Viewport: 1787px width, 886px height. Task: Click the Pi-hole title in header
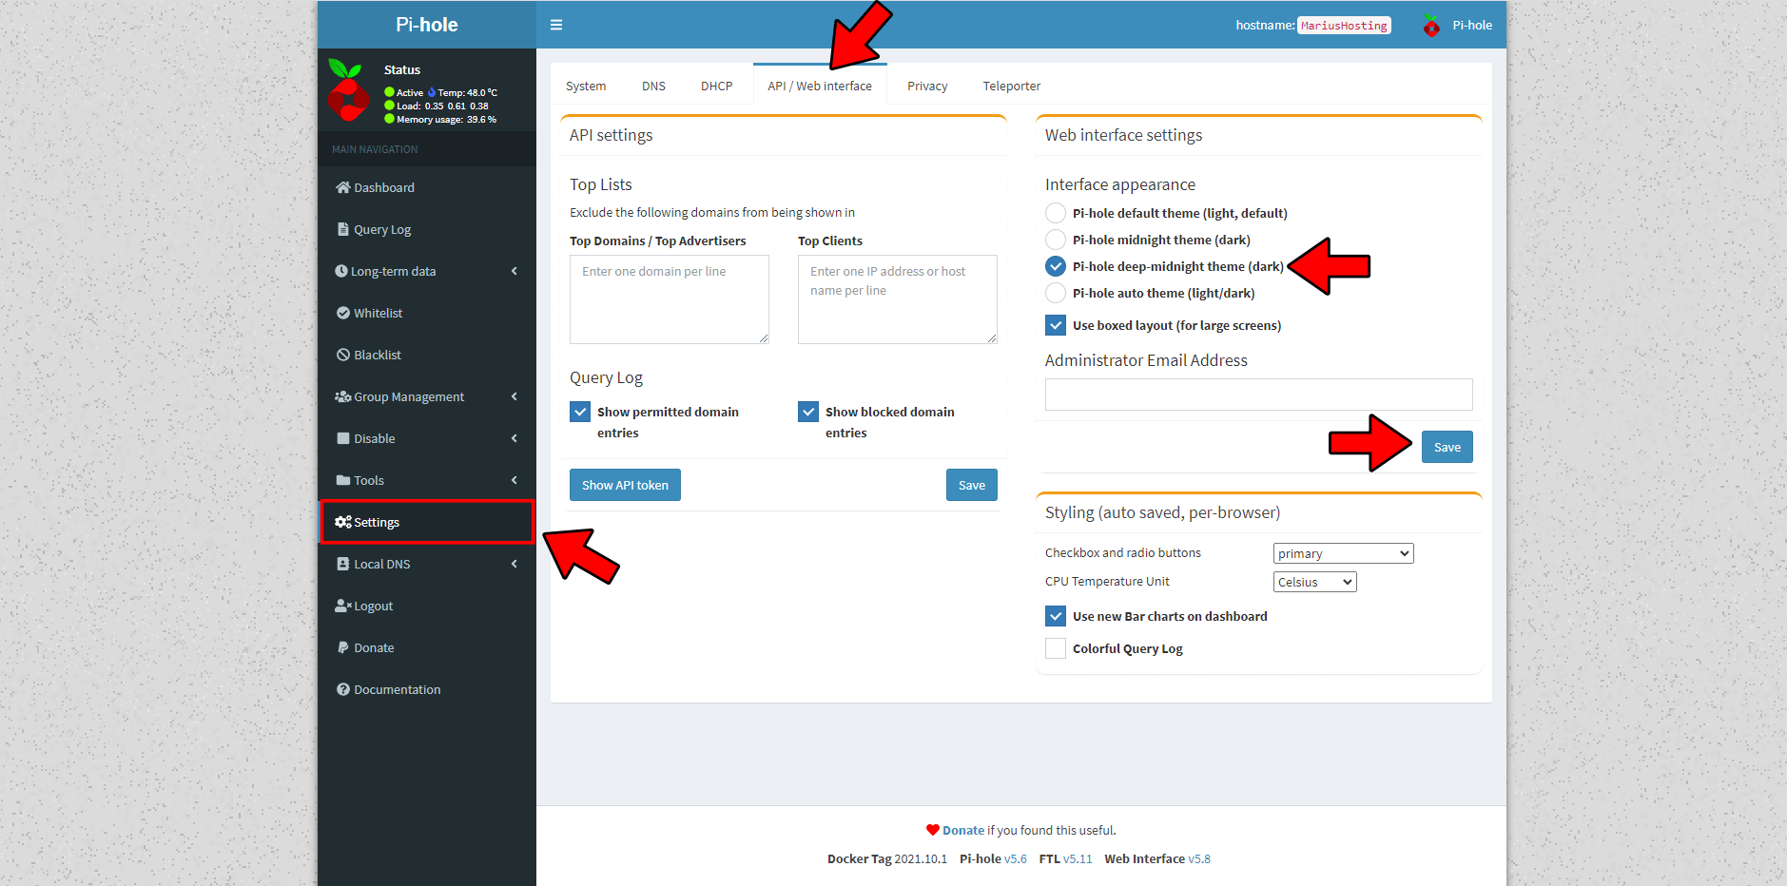[x=427, y=25]
